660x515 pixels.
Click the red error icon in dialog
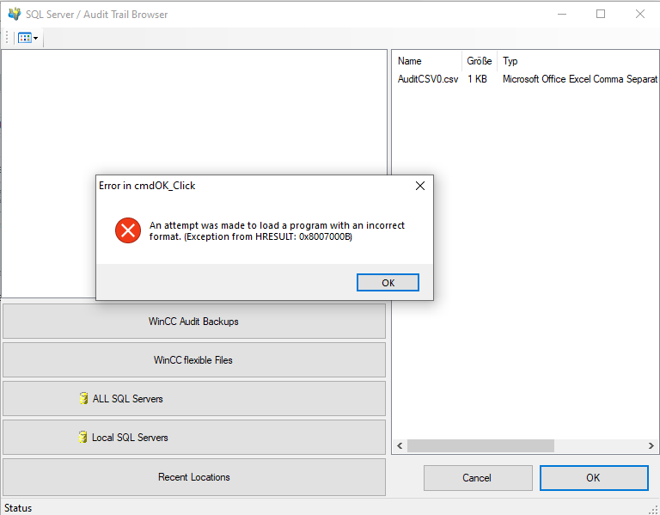click(x=127, y=230)
